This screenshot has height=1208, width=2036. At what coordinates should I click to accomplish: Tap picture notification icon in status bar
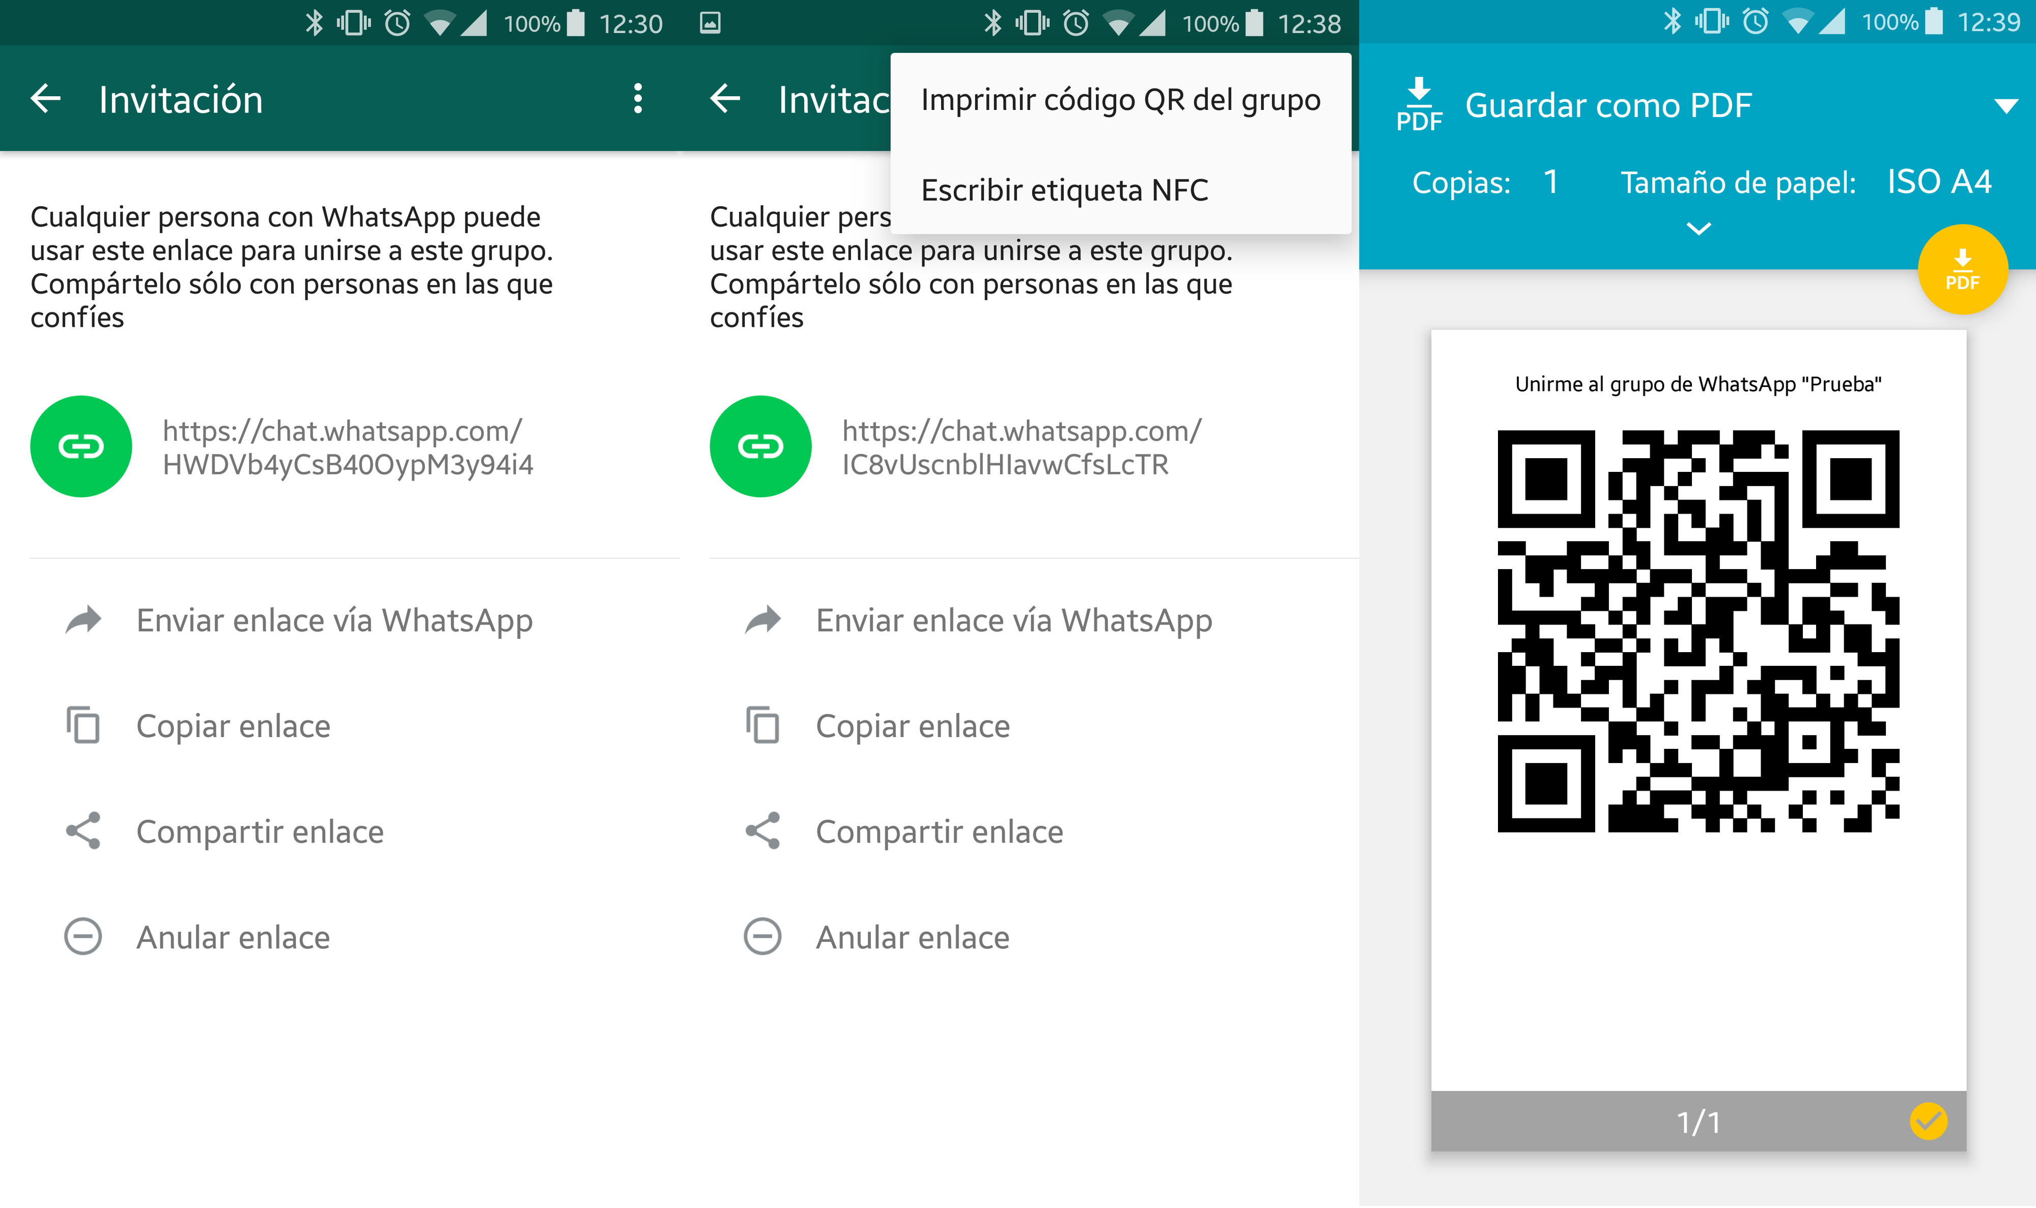710,23
